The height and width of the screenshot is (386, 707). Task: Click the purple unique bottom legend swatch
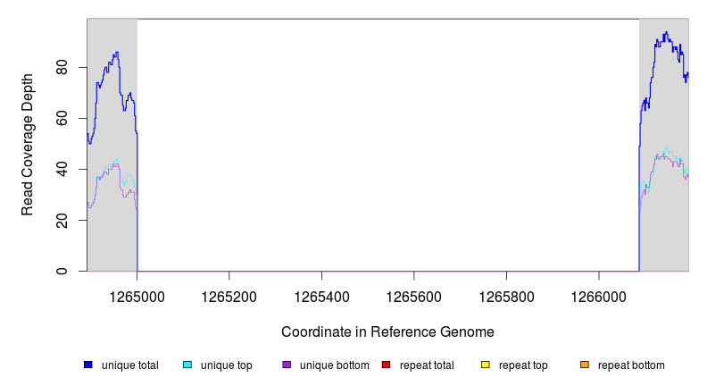[x=287, y=365]
